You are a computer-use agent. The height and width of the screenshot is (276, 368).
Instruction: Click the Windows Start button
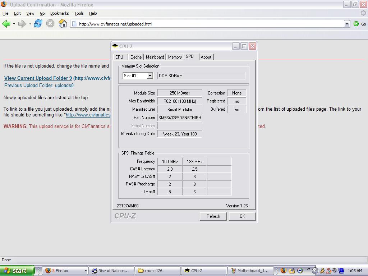[17, 271]
